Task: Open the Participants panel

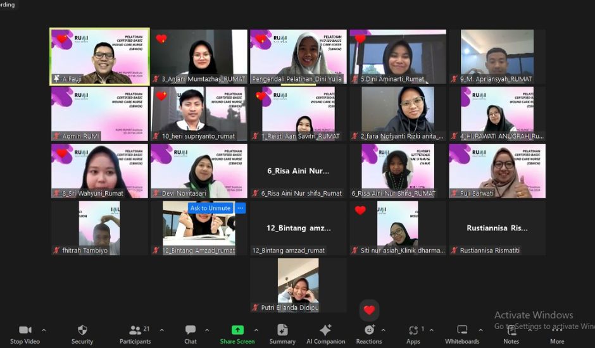Action: [x=135, y=330]
